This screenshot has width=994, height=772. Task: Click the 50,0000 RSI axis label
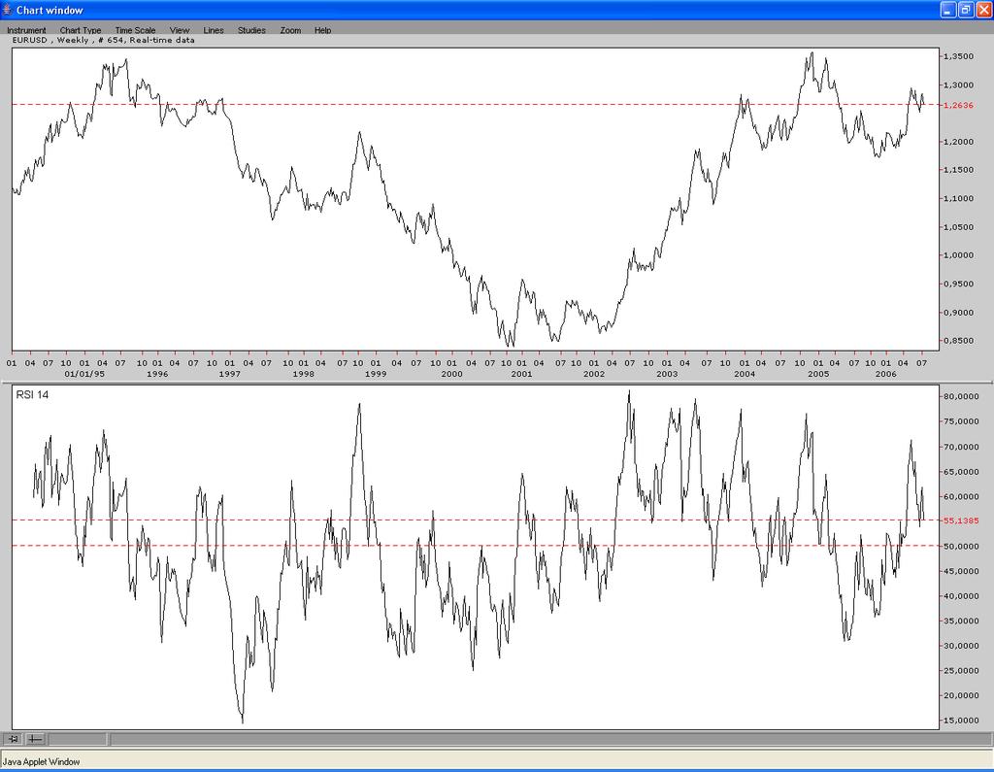[x=961, y=546]
